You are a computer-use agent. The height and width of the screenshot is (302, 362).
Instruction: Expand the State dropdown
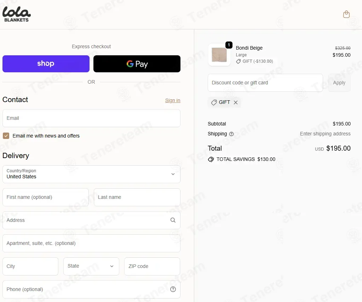(x=91, y=266)
